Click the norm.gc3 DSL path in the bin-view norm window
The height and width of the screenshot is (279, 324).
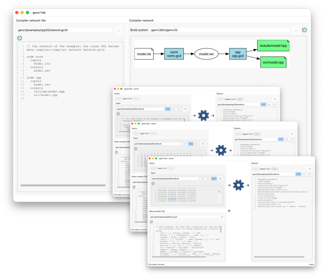(x=184, y=217)
